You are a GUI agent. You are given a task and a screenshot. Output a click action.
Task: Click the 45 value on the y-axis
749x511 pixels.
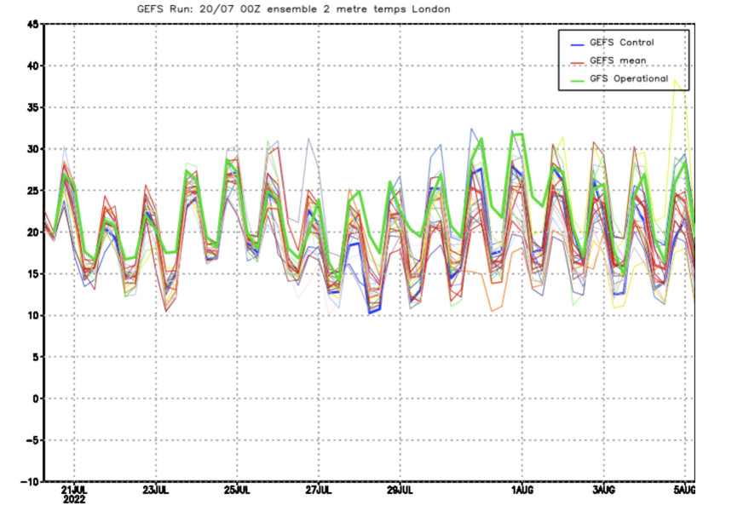point(30,25)
